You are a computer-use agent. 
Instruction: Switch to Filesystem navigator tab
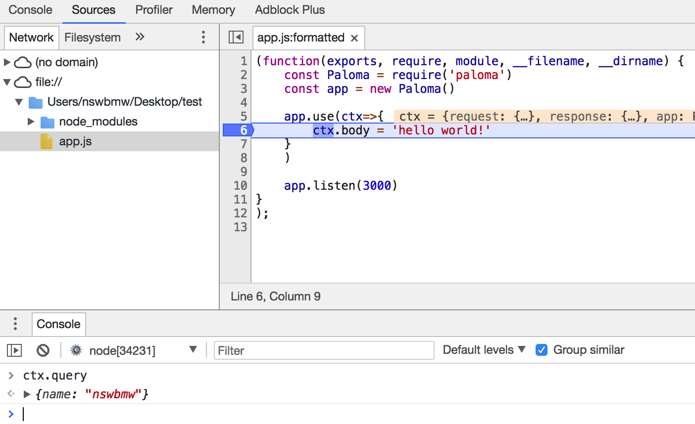(x=93, y=38)
